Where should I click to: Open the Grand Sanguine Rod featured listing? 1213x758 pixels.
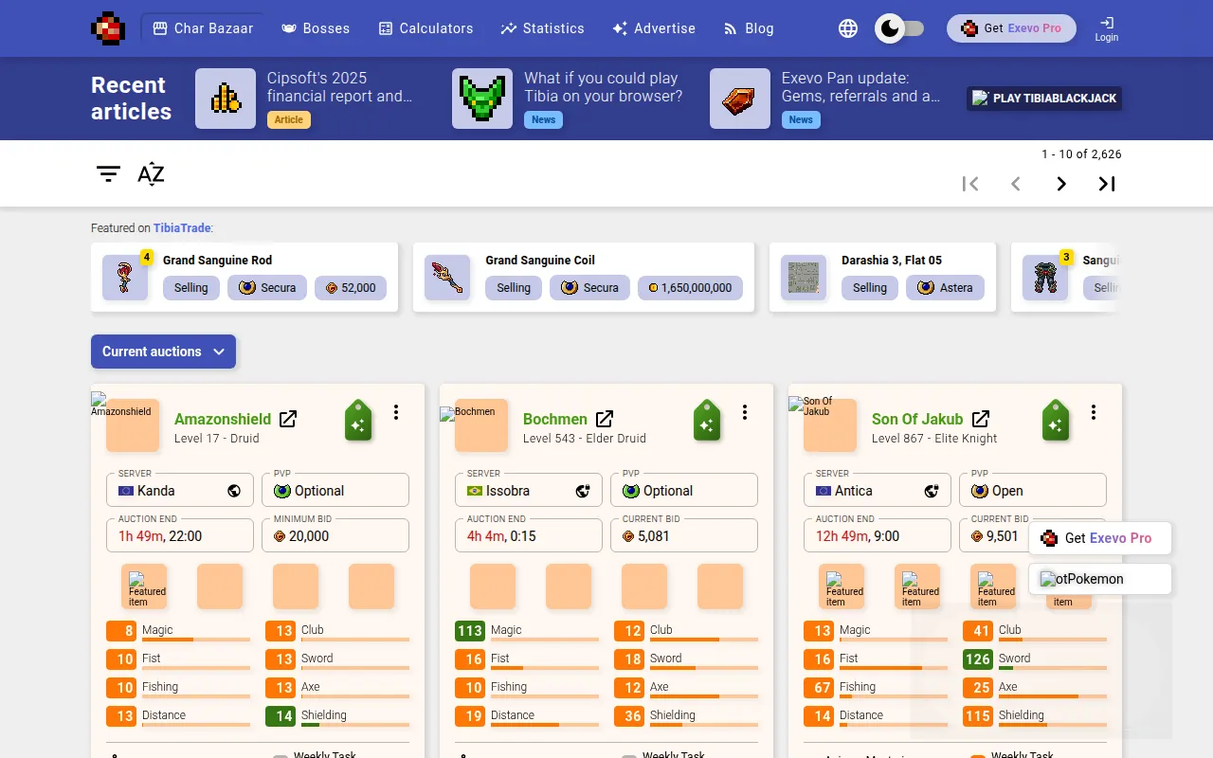tap(244, 277)
